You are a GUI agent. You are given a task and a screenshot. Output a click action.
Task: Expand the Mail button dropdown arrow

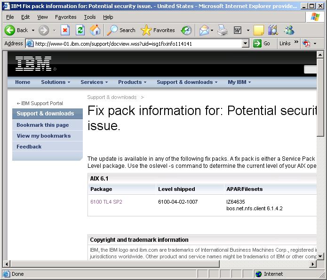212,30
